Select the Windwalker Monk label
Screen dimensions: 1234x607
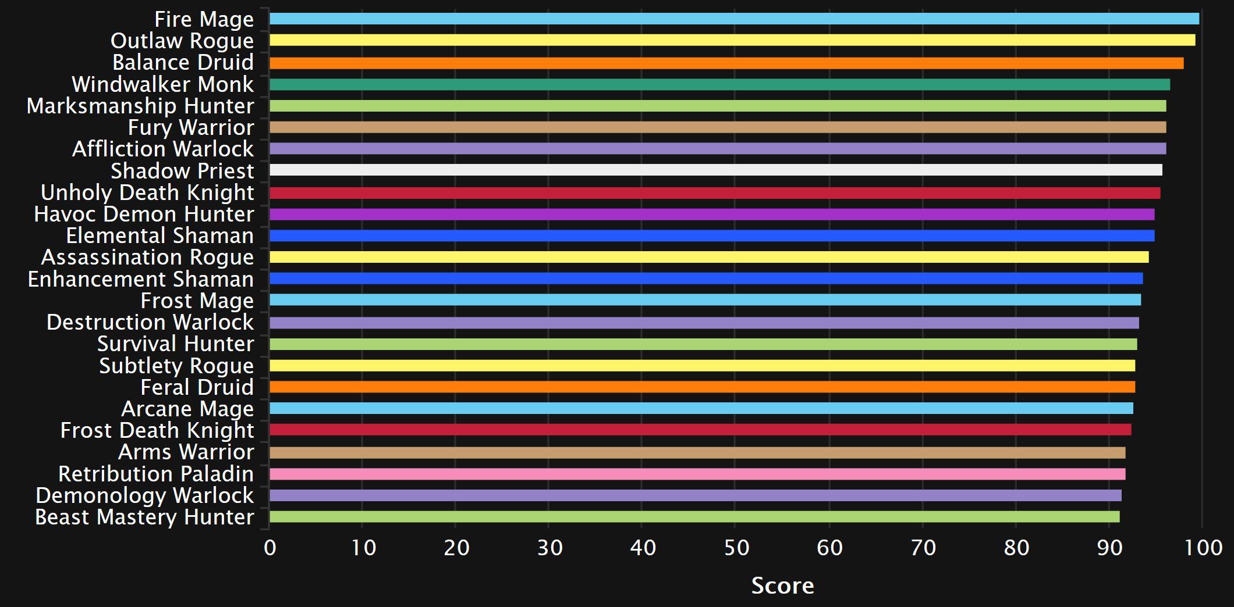point(163,84)
